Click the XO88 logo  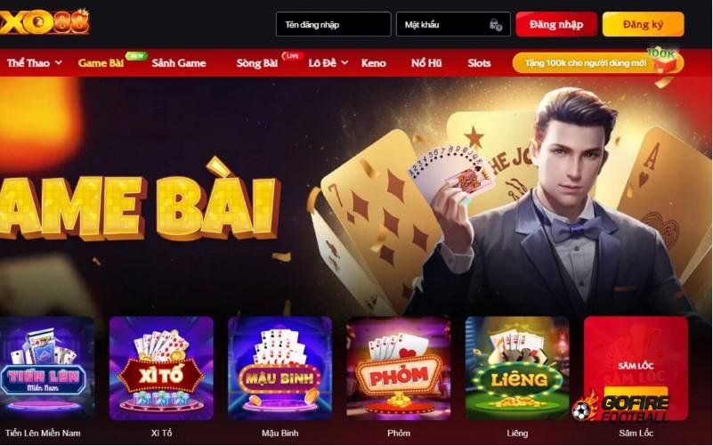[45, 21]
